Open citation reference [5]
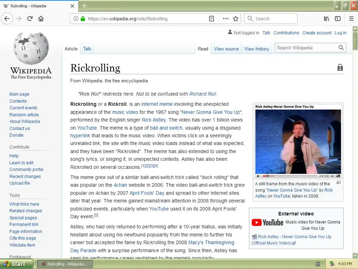Viewport: 358px width, 269px height. coord(96,215)
